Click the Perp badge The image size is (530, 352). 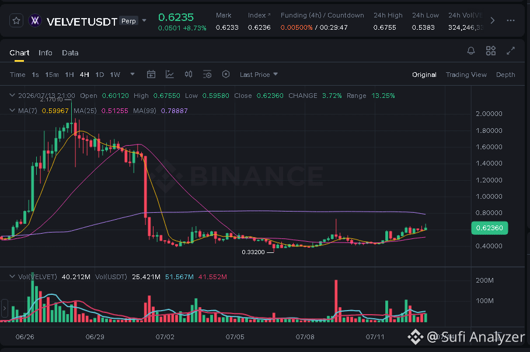[128, 21]
